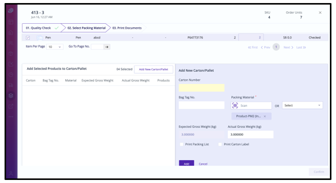Click the external link icon in the sidebar

click(11, 106)
